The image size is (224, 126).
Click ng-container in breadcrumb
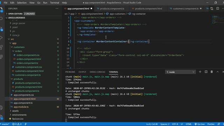point(139,14)
